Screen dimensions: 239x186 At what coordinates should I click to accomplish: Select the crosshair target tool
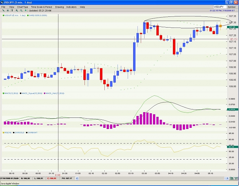coord(8,11)
